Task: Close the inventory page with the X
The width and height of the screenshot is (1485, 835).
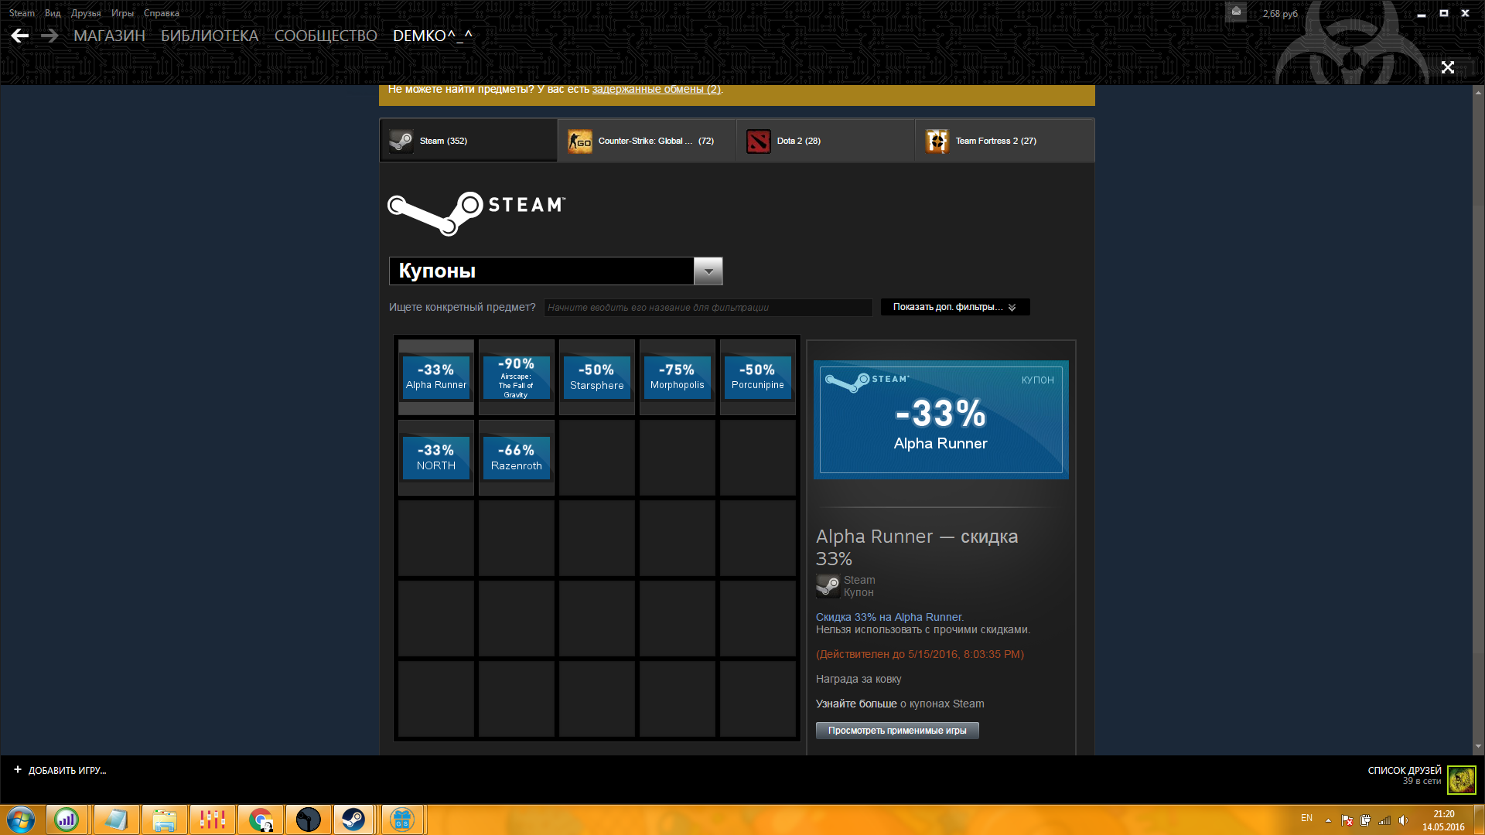Action: coord(1448,67)
